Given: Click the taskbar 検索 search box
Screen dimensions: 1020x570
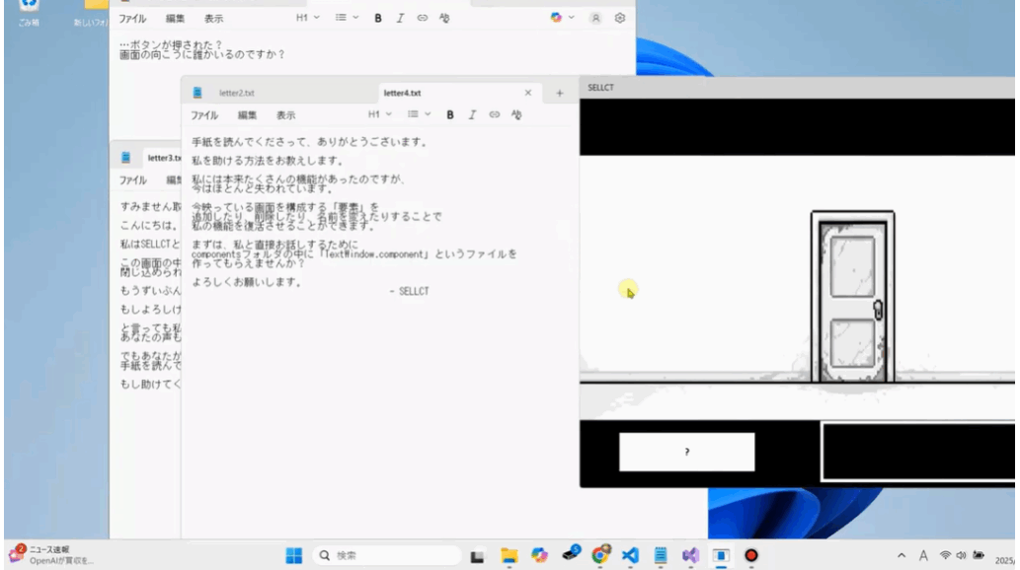Looking at the screenshot, I should click(x=387, y=555).
